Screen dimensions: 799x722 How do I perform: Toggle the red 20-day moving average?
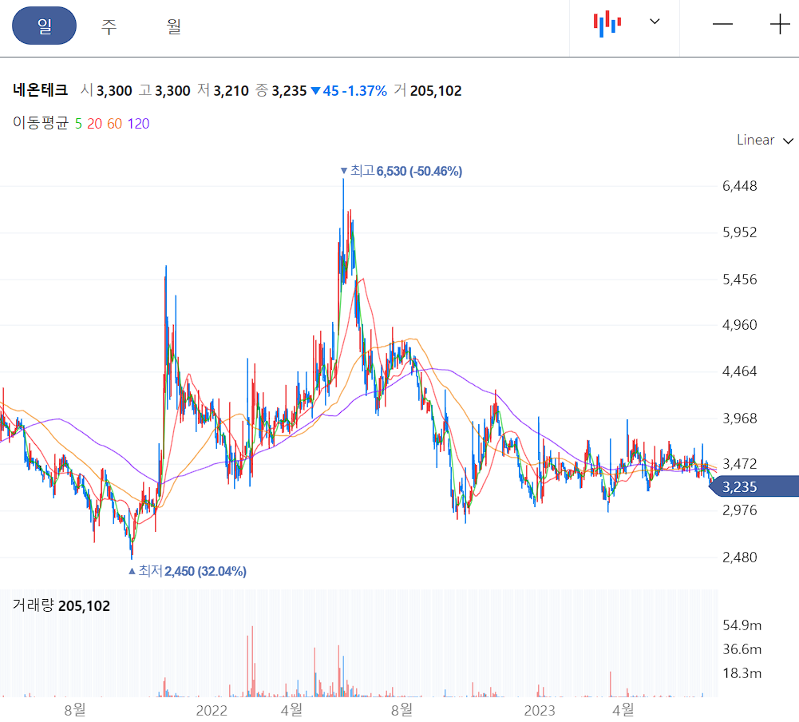click(94, 125)
